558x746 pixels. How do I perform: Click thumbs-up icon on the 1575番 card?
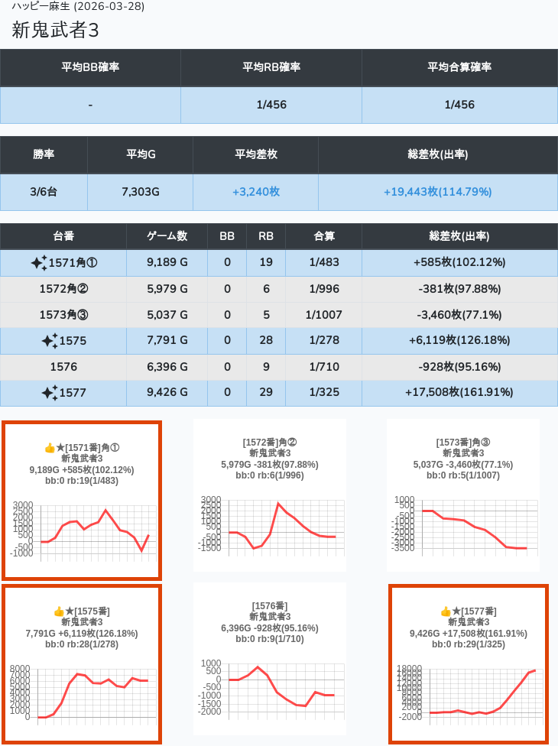click(x=58, y=611)
